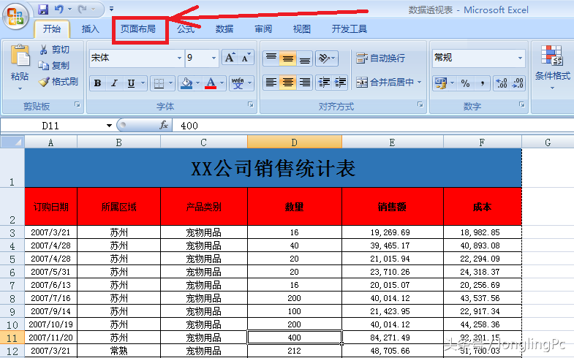Select the Format Painter (格式刷)
Image resolution: width=574 pixels, height=358 pixels.
58,82
